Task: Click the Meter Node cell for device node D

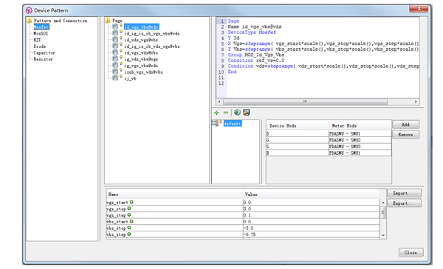Action: point(360,133)
